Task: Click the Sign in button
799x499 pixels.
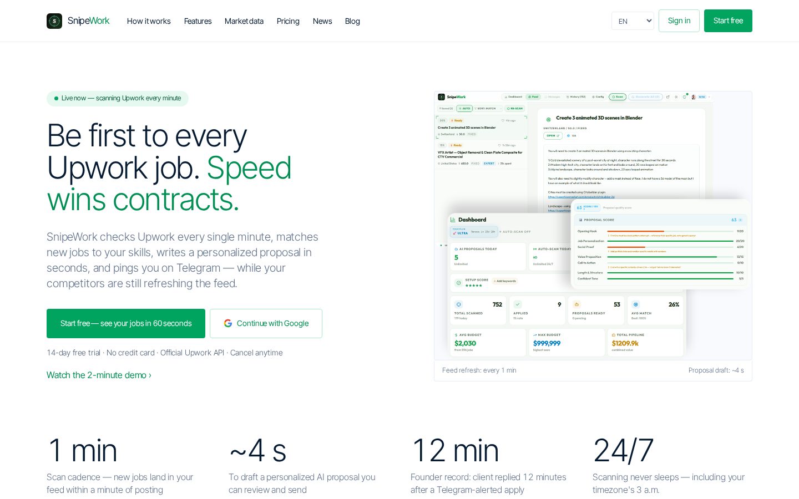Action: click(x=679, y=21)
